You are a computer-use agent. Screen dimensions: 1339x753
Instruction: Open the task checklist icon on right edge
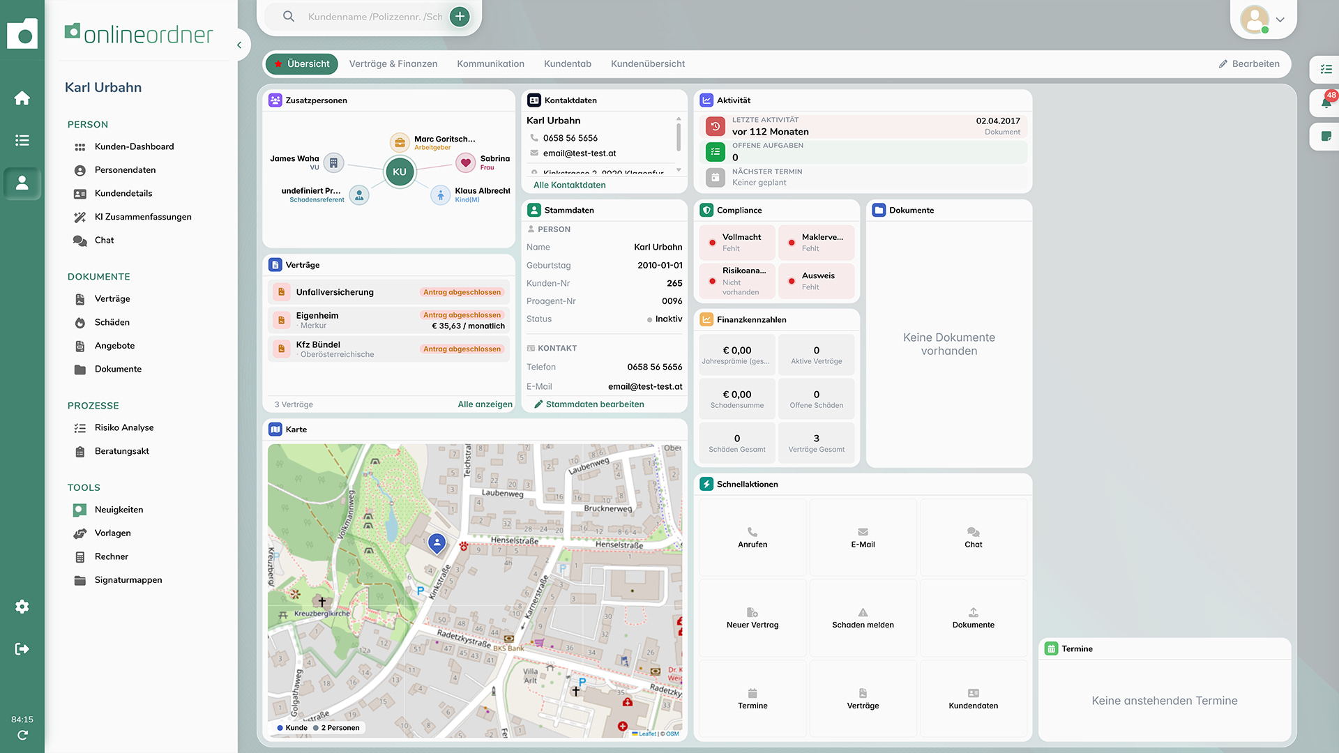[1326, 69]
